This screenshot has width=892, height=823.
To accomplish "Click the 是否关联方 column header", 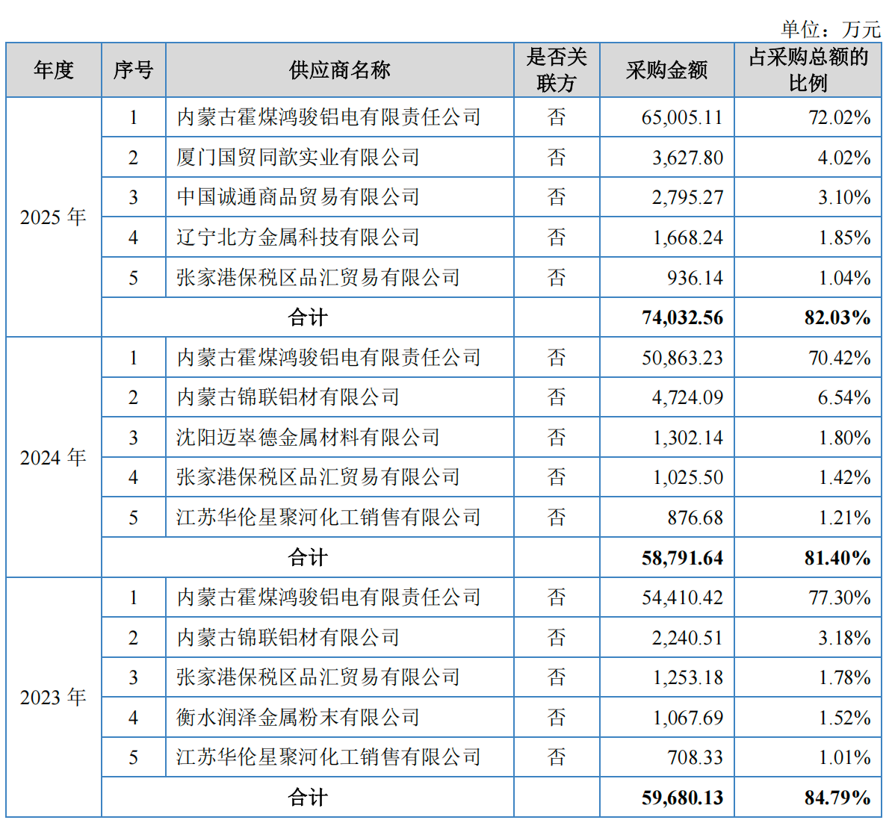I will (557, 70).
